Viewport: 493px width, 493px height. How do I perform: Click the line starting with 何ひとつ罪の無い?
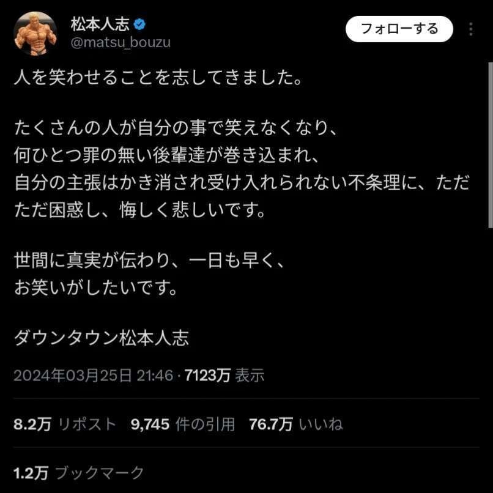[166, 155]
